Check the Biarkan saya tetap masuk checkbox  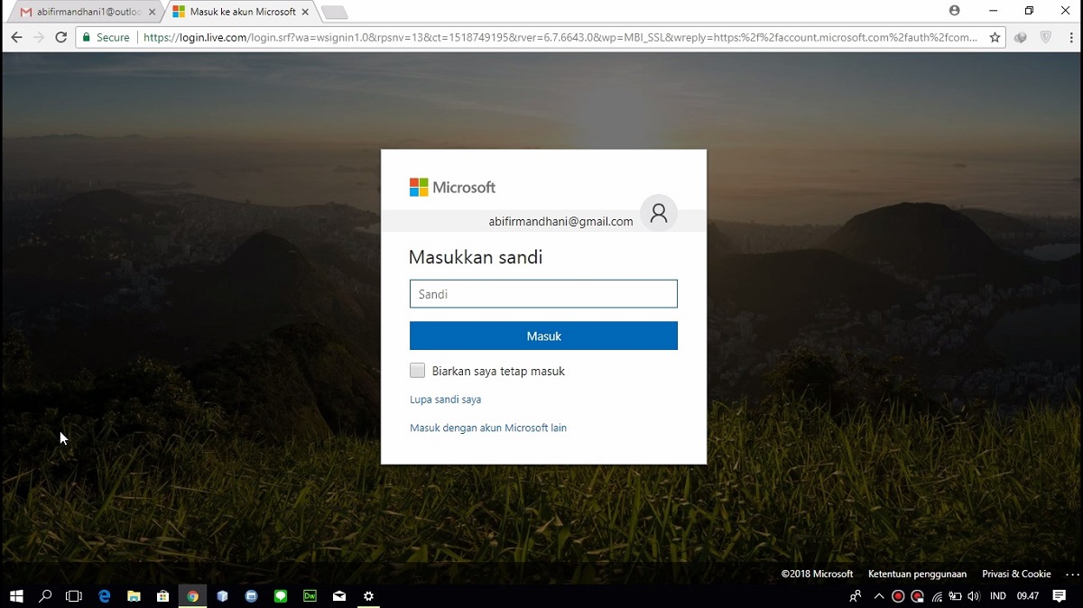417,371
